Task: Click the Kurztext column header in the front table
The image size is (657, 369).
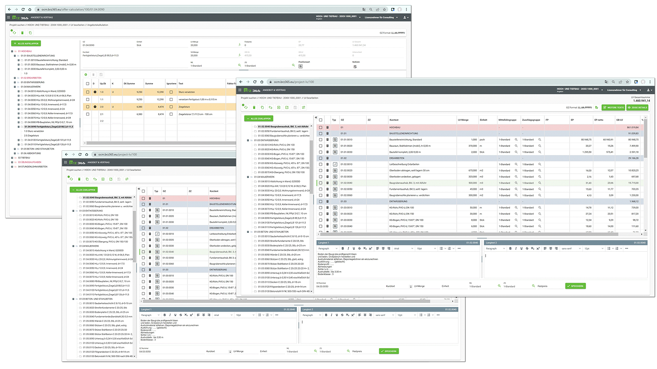Action: click(394, 120)
